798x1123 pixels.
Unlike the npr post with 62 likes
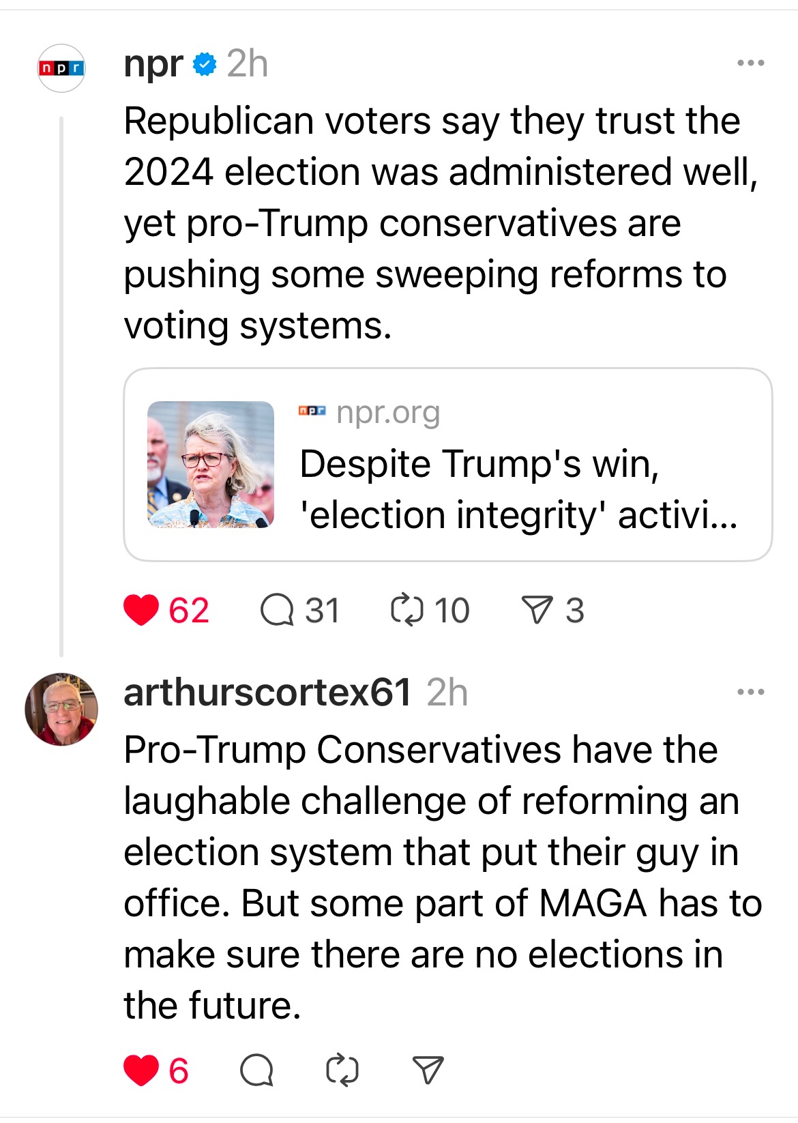click(x=141, y=610)
